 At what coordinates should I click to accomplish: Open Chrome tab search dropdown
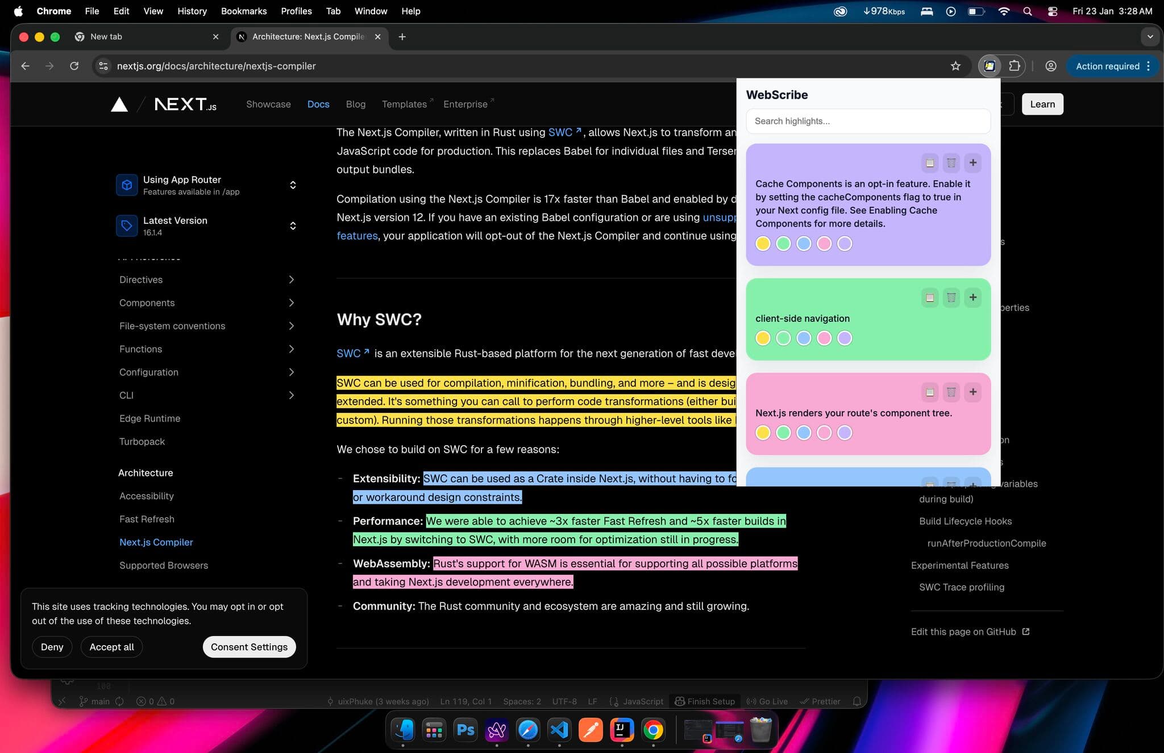1150,36
